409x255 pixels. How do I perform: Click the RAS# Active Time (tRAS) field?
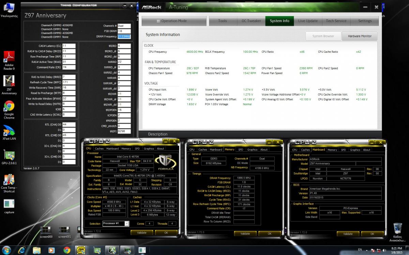[x=69, y=62]
